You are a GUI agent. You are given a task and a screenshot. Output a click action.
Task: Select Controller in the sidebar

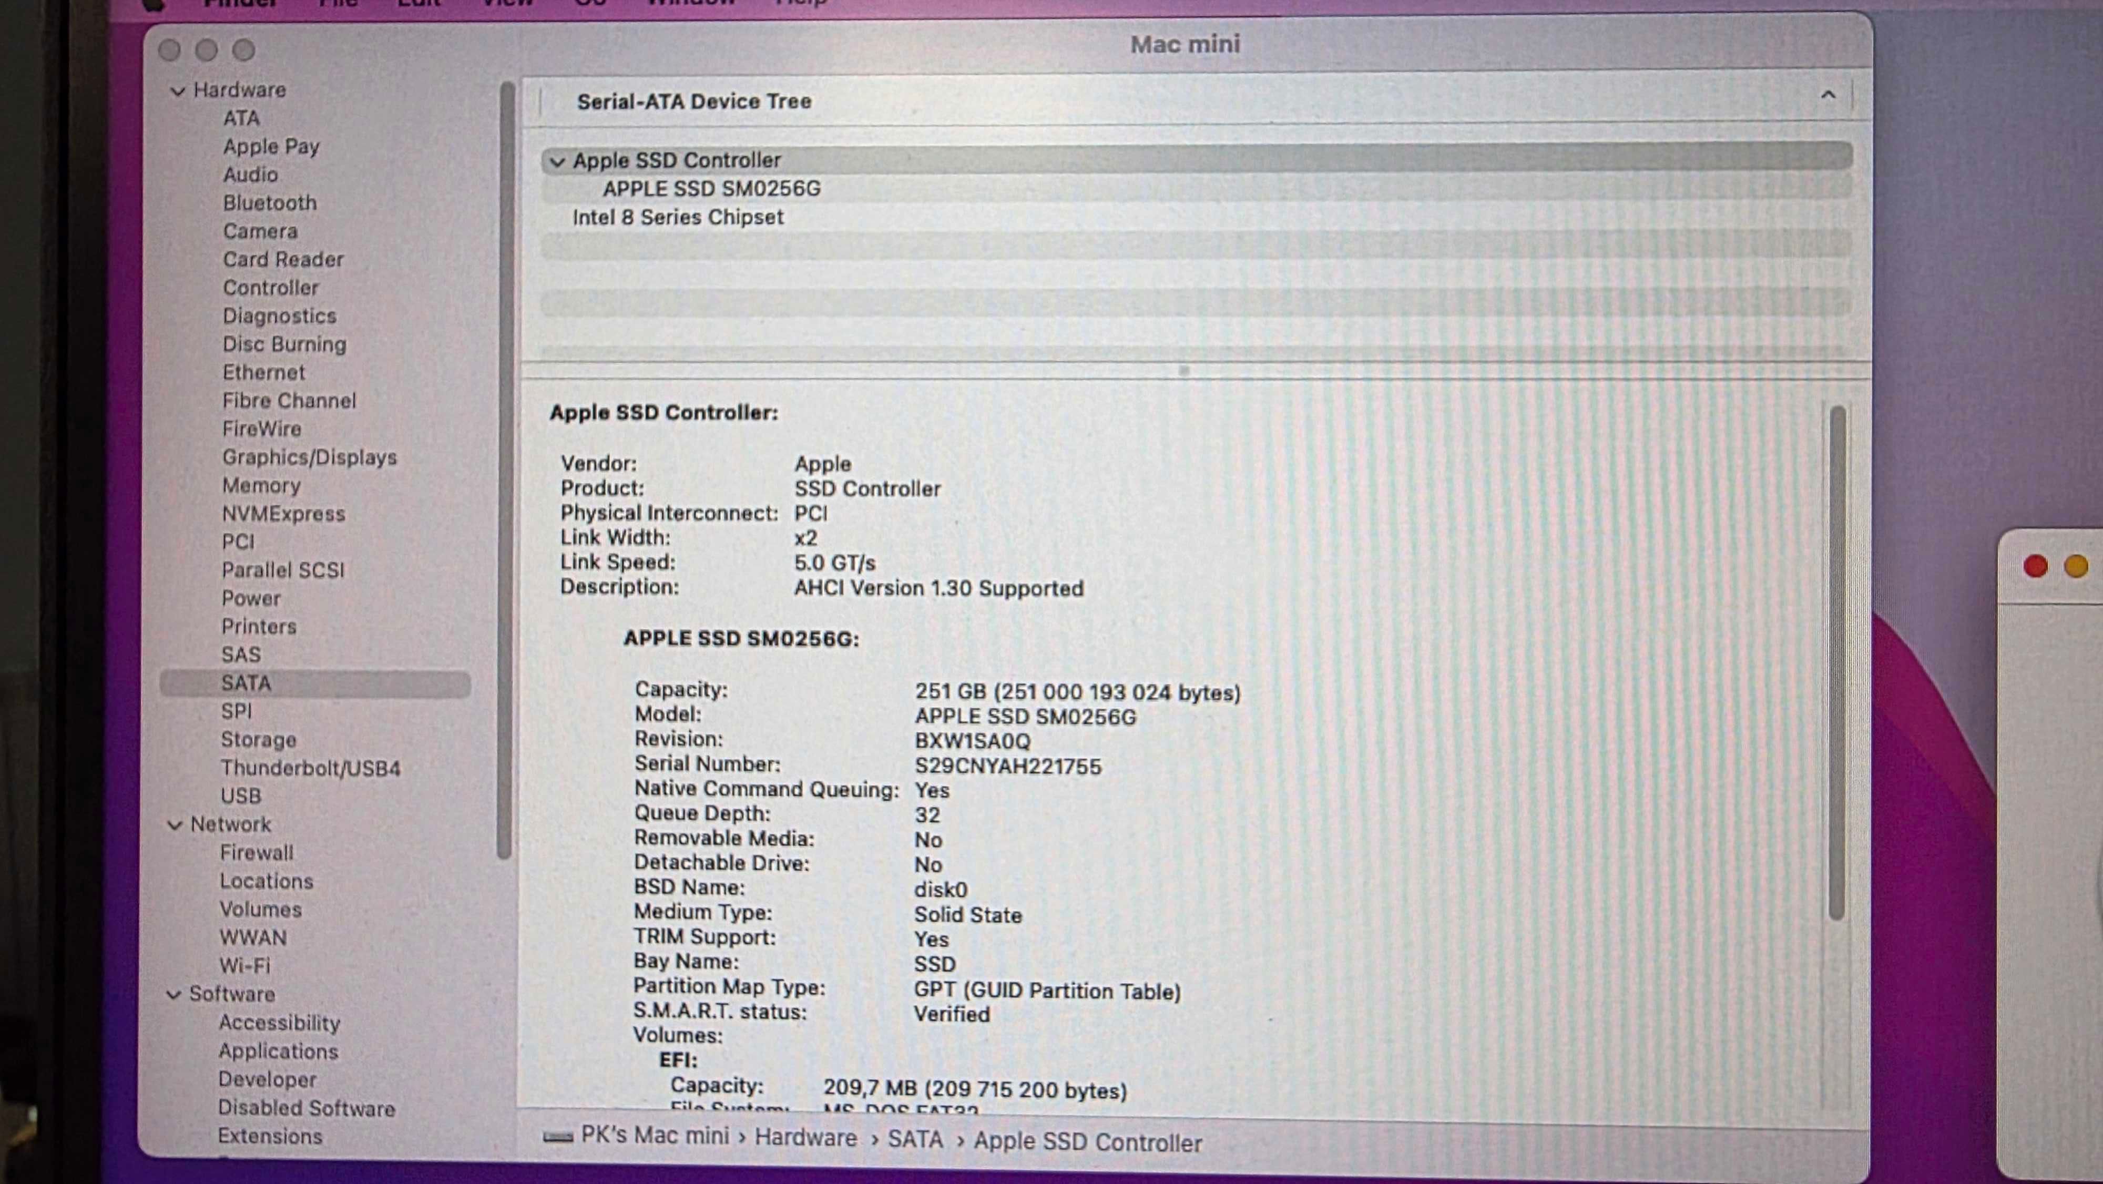pyautogui.click(x=271, y=288)
